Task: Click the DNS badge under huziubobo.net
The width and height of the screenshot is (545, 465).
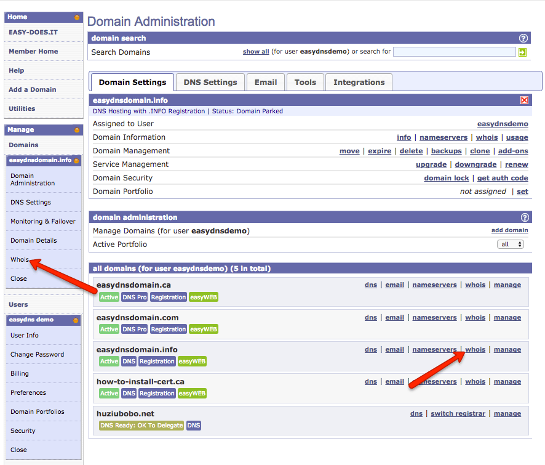Action: (193, 425)
